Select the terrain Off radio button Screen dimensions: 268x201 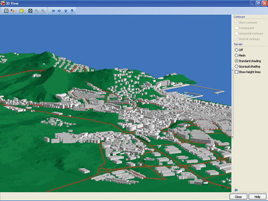pyautogui.click(x=236, y=50)
